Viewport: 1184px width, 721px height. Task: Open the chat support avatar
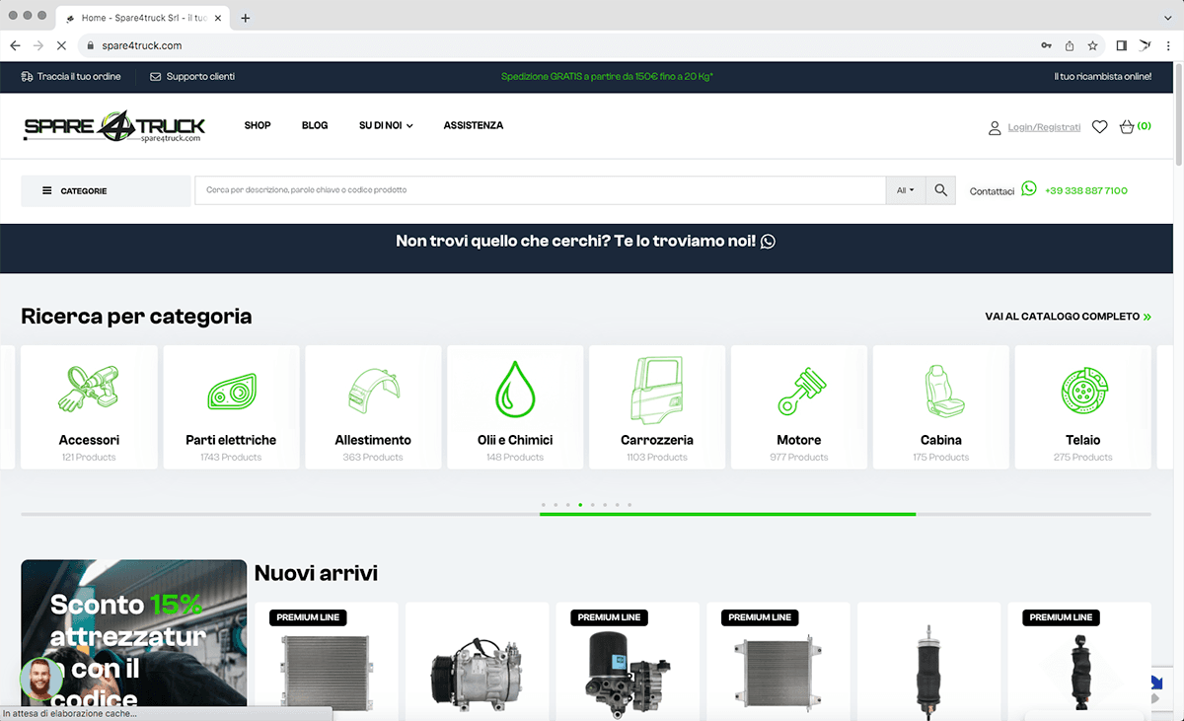pos(40,680)
